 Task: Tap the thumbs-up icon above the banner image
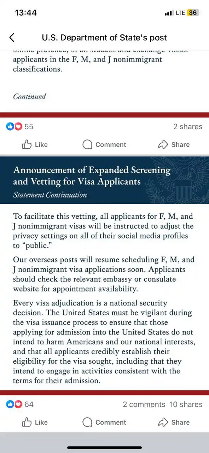coord(27,144)
